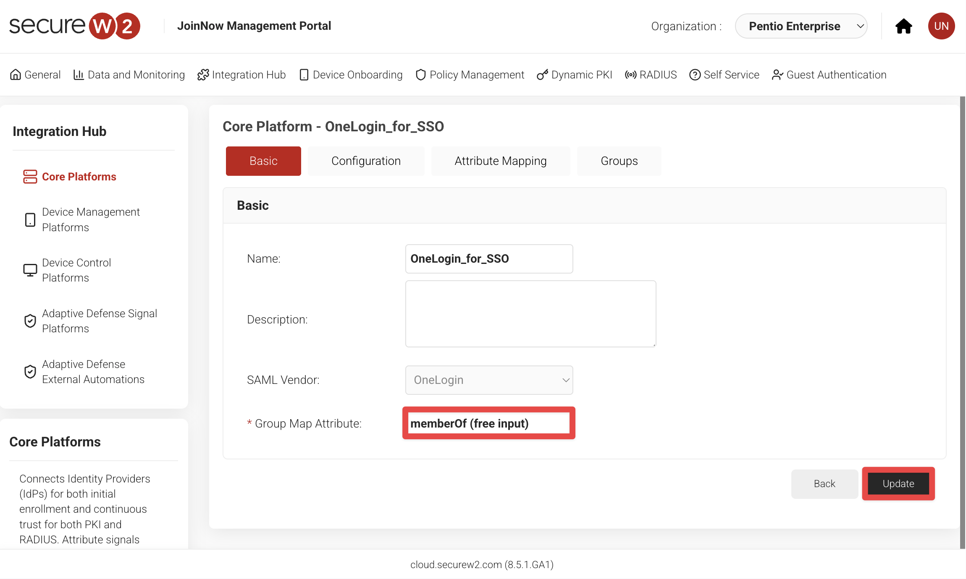Click the Adaptive Defense External Automations icon
The height and width of the screenshot is (579, 966).
coord(30,372)
